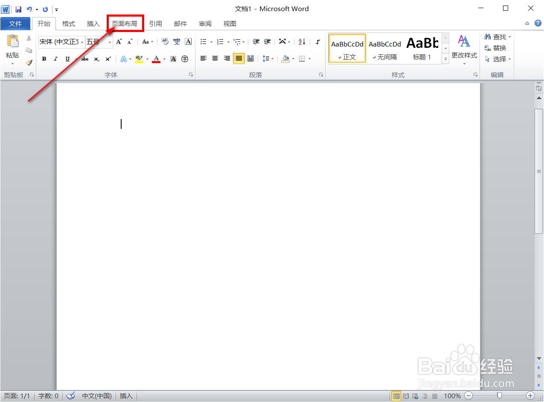The image size is (544, 402).
Task: Toggle Underline formatting
Action: pyautogui.click(x=67, y=59)
